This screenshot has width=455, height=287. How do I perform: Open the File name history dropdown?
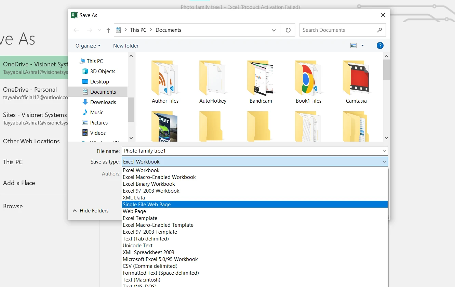coord(384,151)
